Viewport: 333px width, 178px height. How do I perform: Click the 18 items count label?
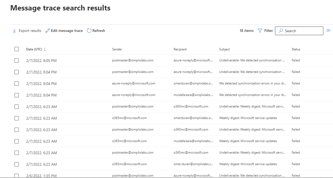(247, 31)
